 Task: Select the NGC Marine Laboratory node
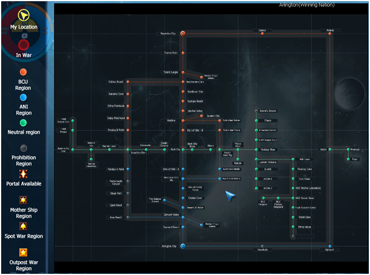293,188
